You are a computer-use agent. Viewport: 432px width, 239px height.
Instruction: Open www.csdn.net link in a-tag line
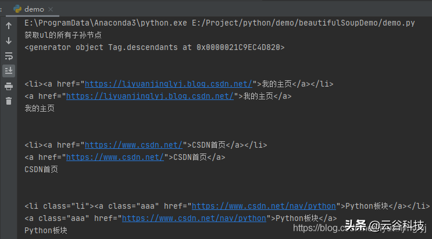pyautogui.click(x=115, y=157)
